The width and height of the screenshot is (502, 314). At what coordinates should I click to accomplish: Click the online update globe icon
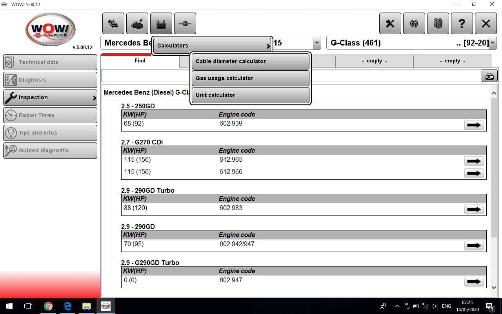click(x=414, y=24)
